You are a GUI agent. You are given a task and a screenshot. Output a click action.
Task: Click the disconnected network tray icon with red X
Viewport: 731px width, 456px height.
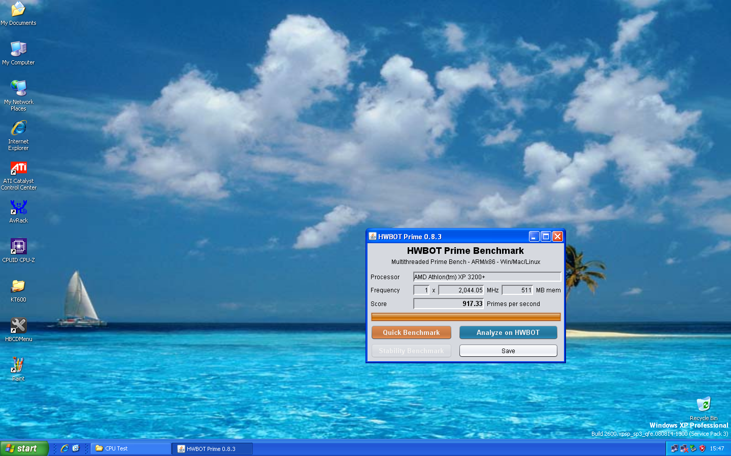pyautogui.click(x=684, y=448)
